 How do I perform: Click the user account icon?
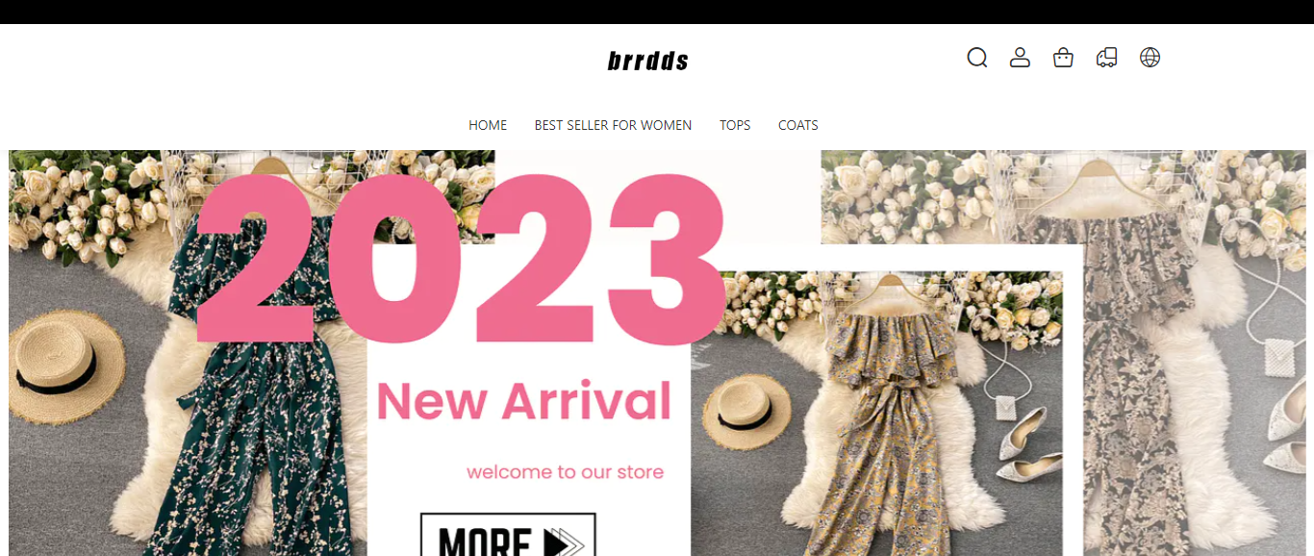pyautogui.click(x=1020, y=58)
